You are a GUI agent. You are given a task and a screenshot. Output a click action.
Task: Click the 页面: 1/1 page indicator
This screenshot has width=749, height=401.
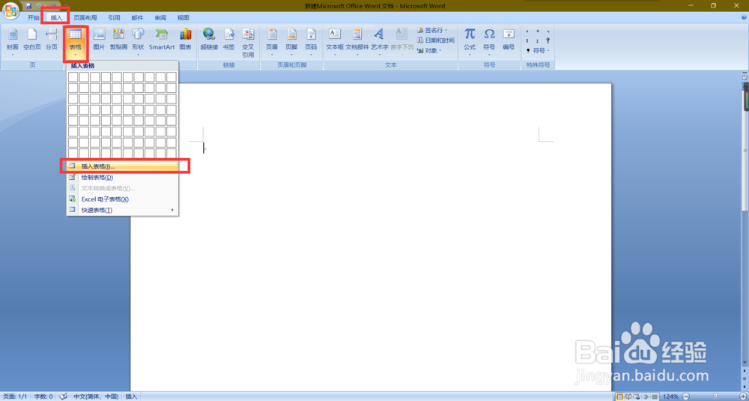point(15,397)
